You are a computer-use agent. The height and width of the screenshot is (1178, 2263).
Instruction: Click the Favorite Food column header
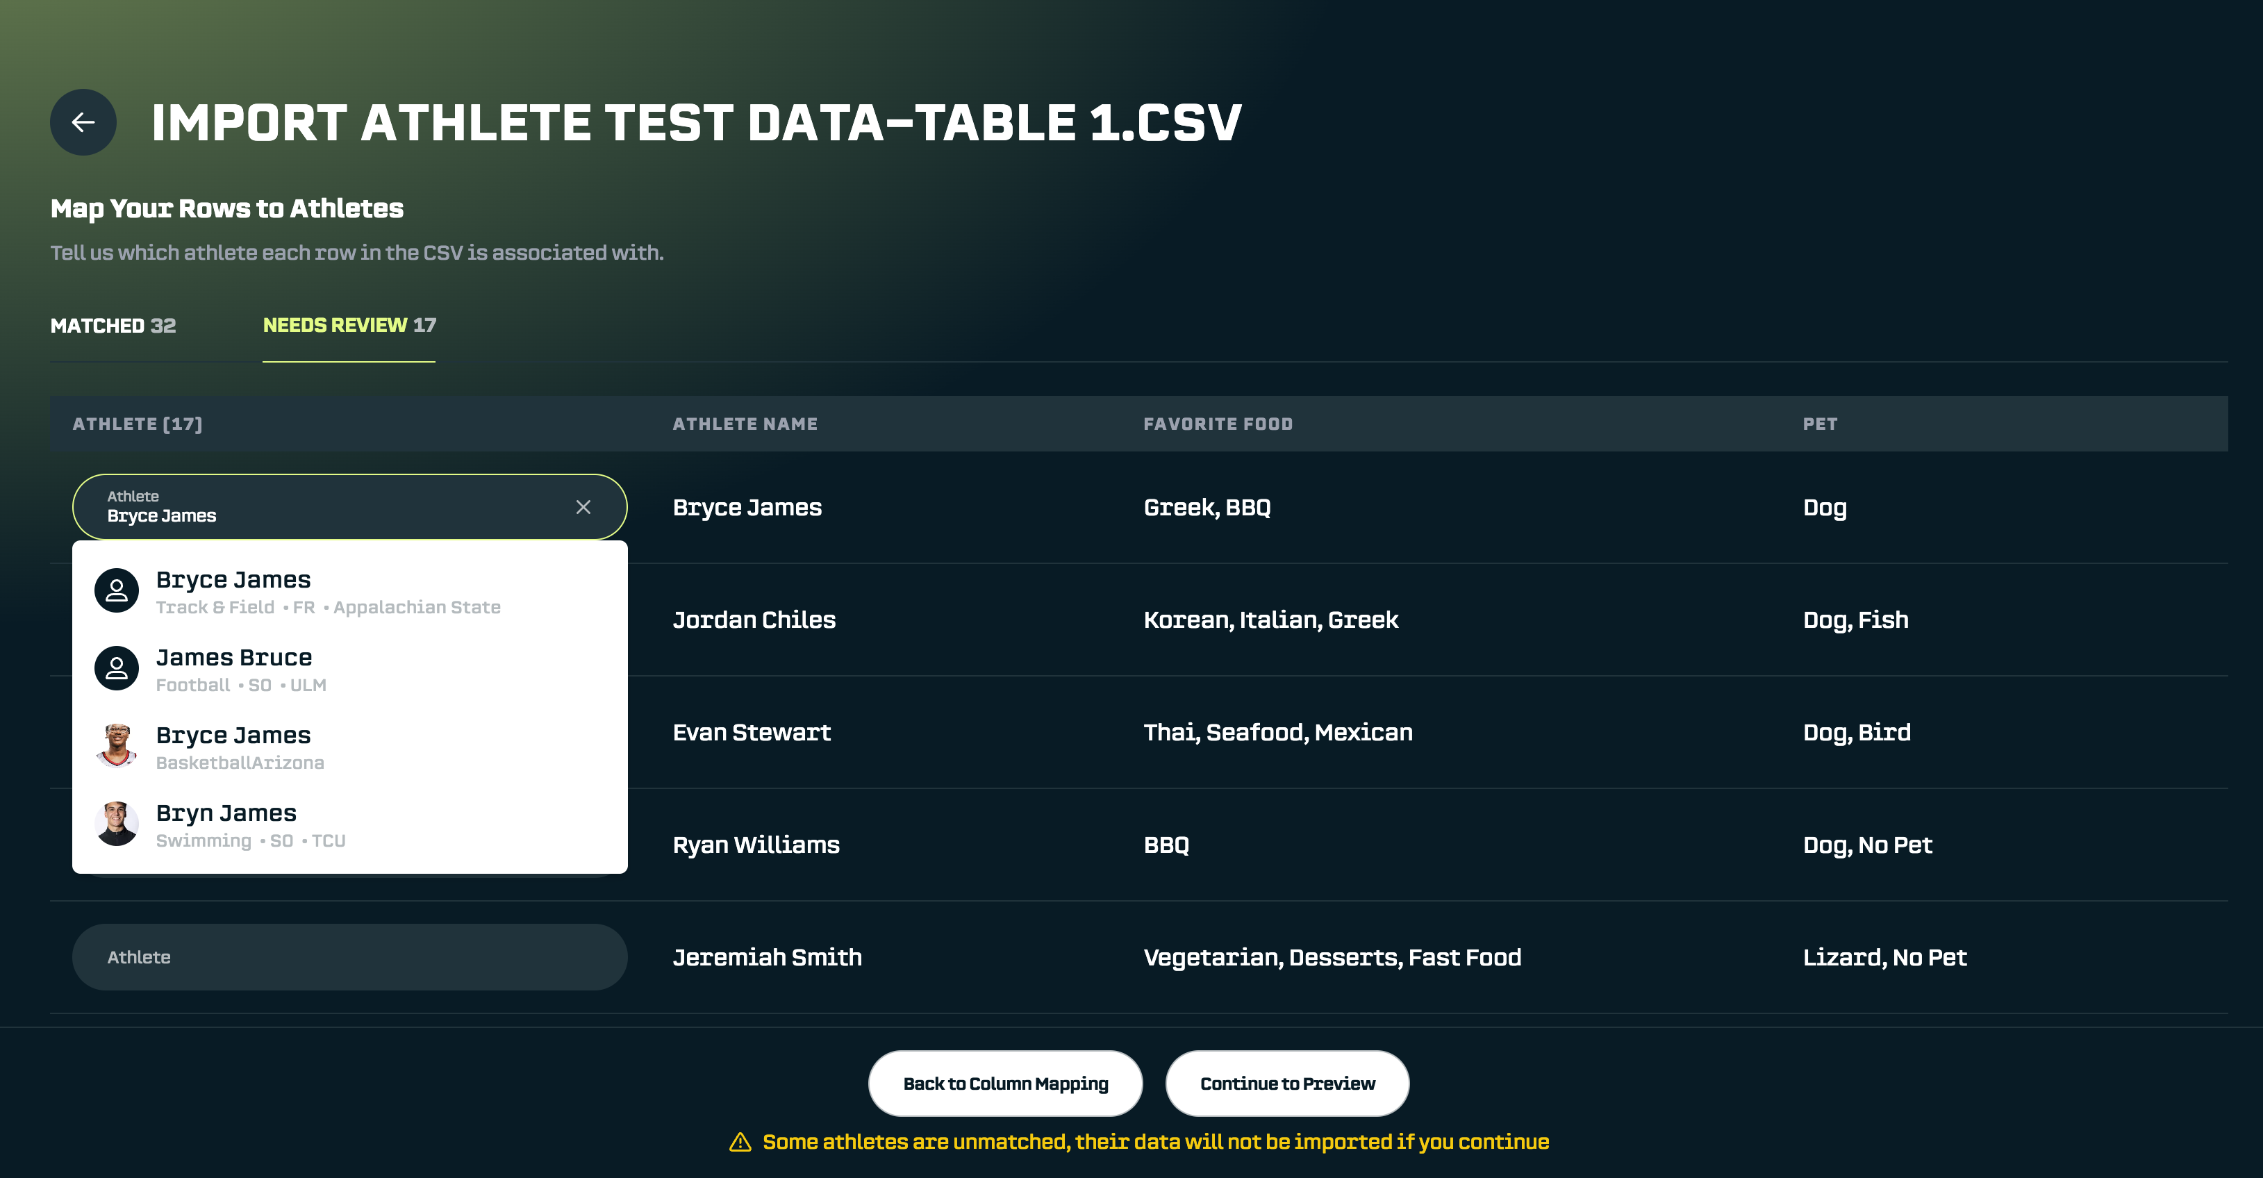1218,424
